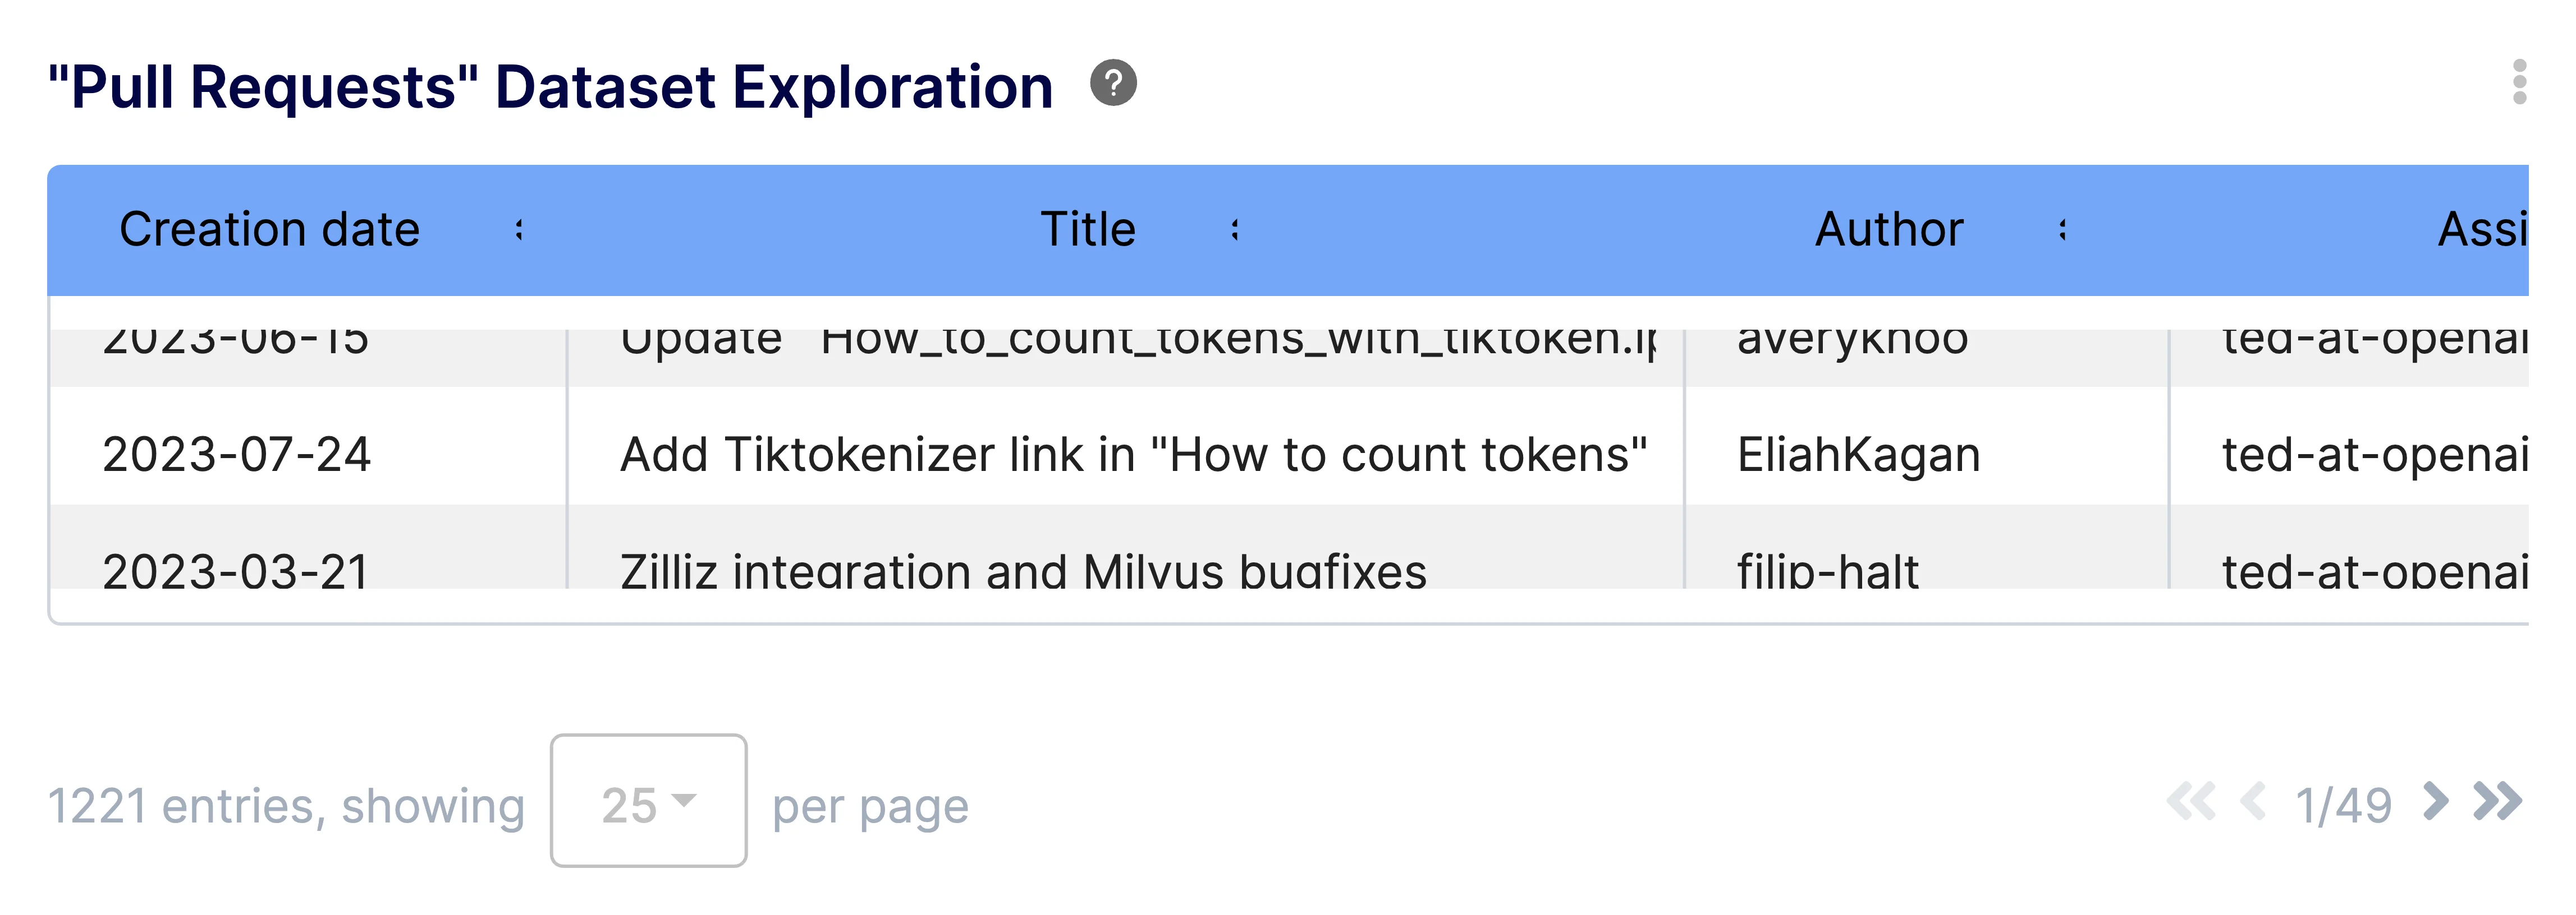Click the Author column header
Screen dimensions: 2576x915
[x=1889, y=230]
